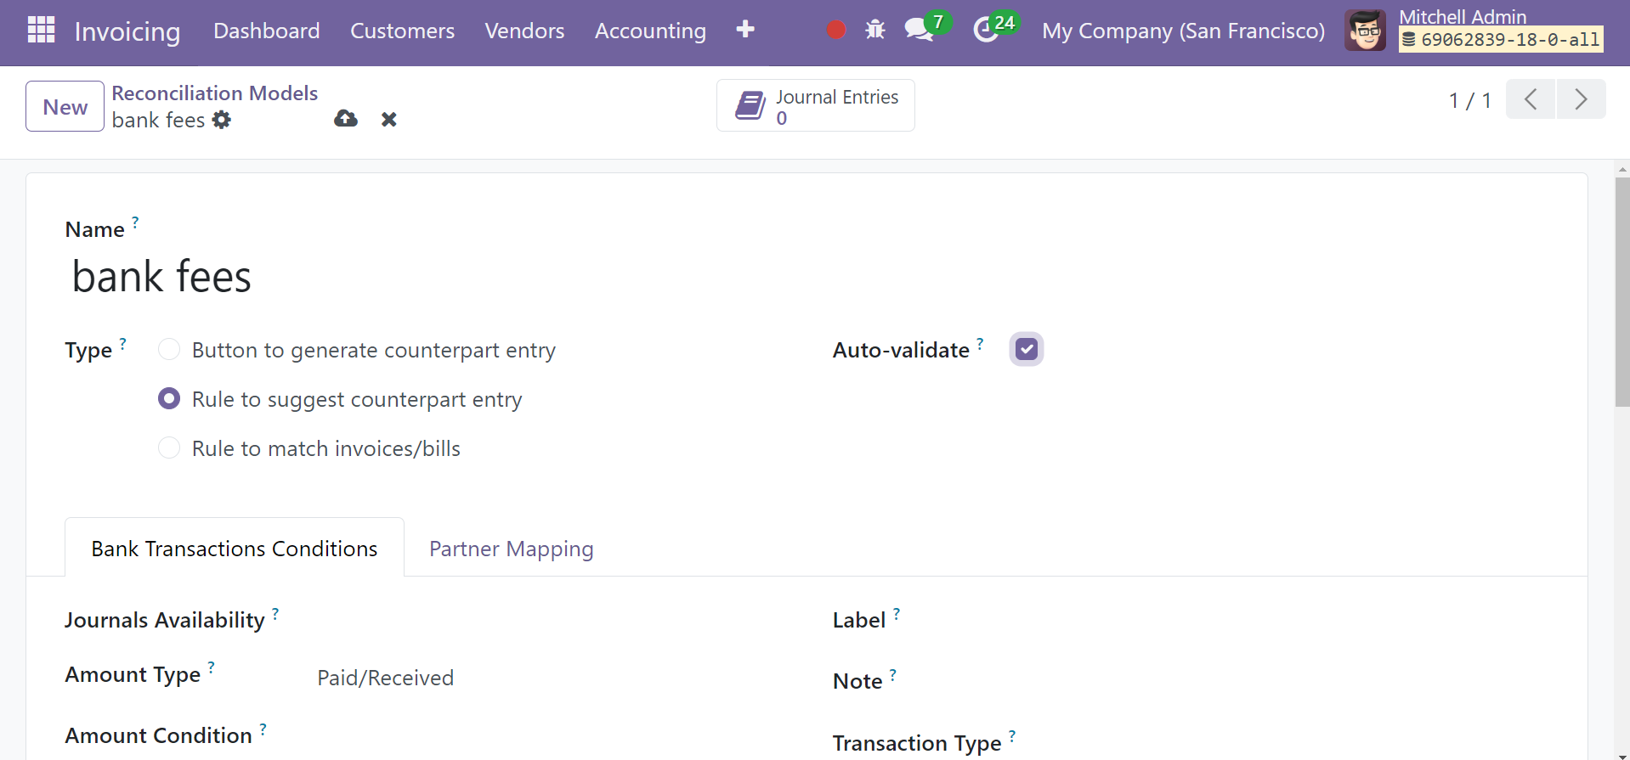Switch to Bank Transactions Conditions tab
Viewport: 1630px width, 760px height.
pos(235,548)
